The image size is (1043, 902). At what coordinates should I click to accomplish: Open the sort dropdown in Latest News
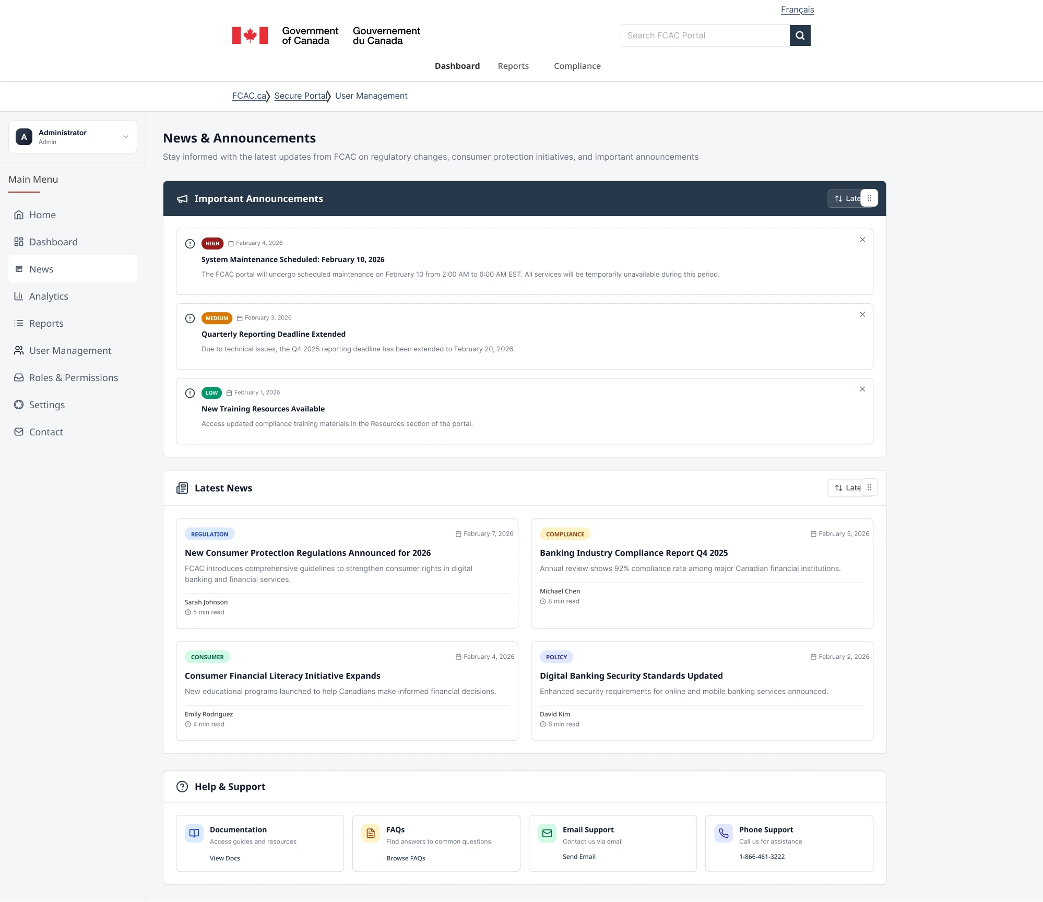[846, 488]
